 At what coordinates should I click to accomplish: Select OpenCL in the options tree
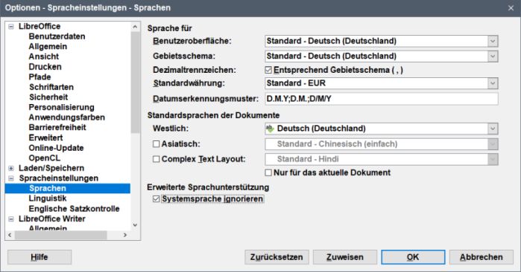pyautogui.click(x=45, y=158)
